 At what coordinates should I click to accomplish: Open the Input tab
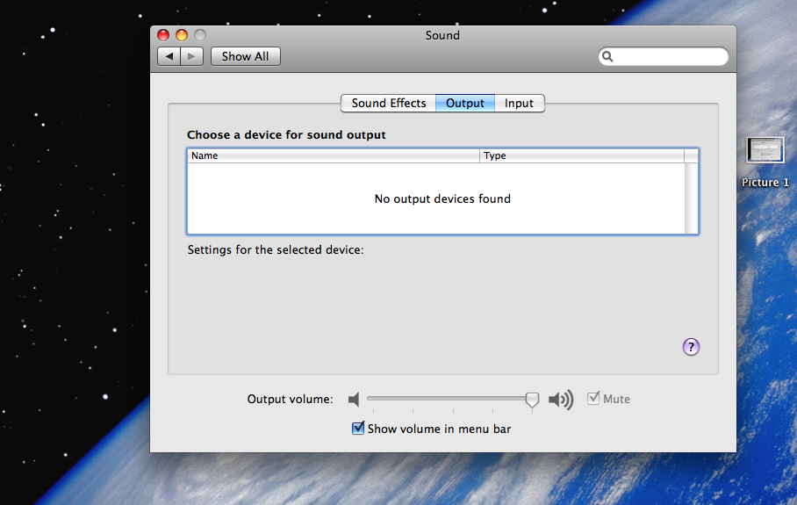click(x=519, y=104)
